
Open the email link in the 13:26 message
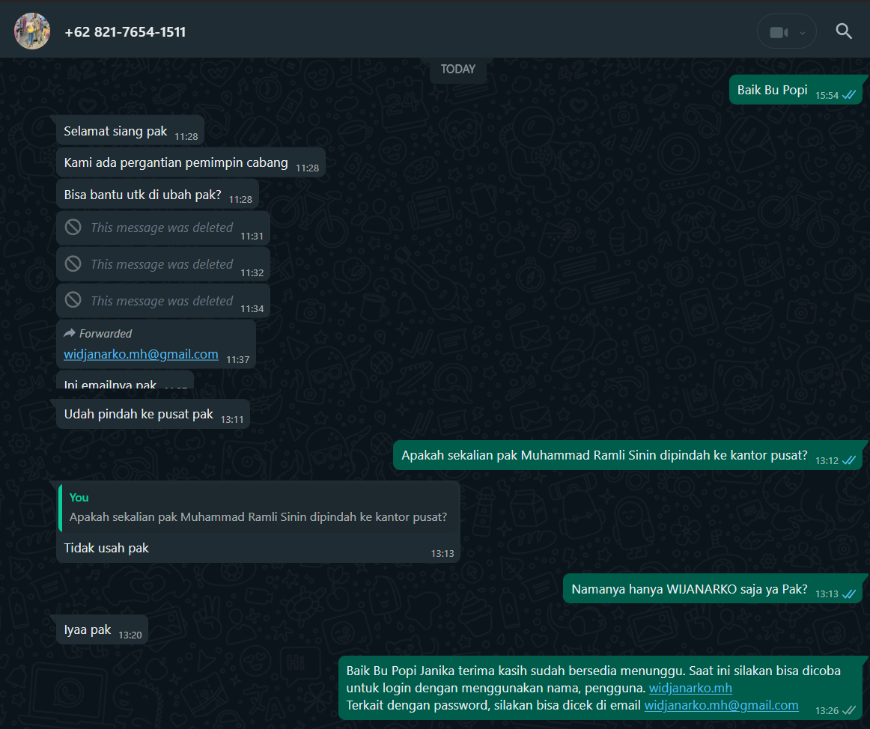tap(721, 705)
